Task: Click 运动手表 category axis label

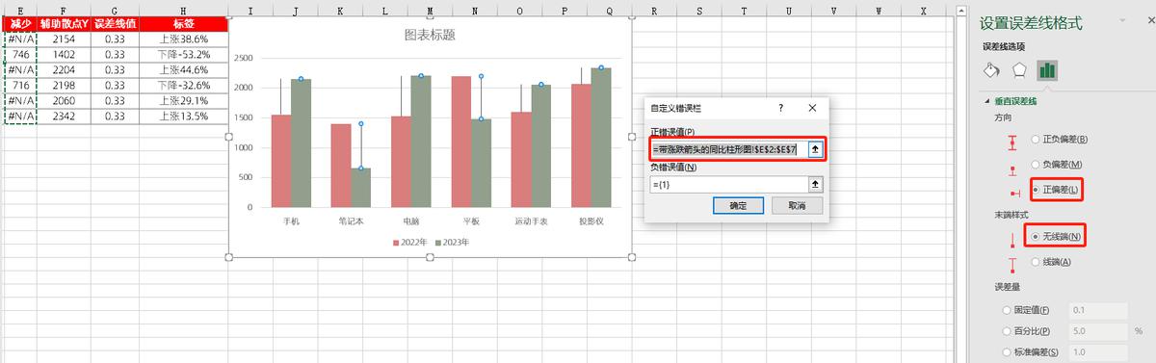Action: (531, 220)
